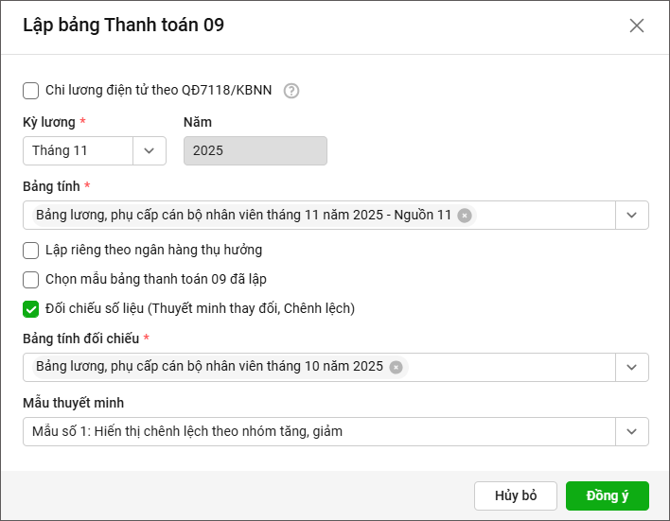Tick Lập riêng theo ngân hàng thụ hưởng
This screenshot has width=670, height=521.
coord(31,251)
